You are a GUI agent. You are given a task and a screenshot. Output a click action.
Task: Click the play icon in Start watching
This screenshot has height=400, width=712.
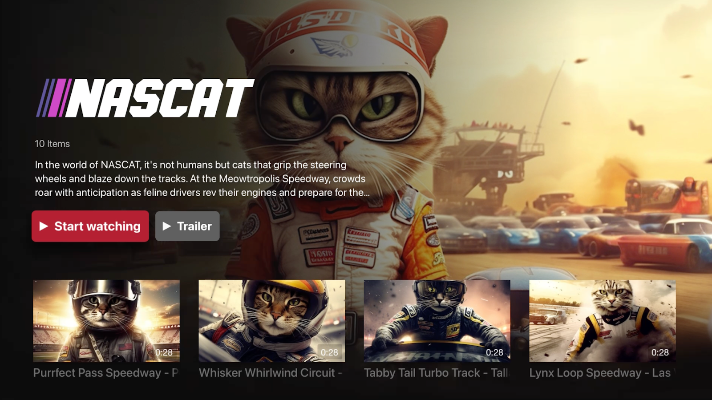(44, 226)
